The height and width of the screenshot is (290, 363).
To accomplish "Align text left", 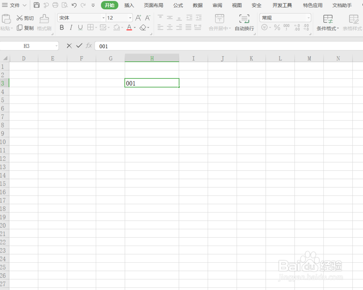I will coord(160,27).
